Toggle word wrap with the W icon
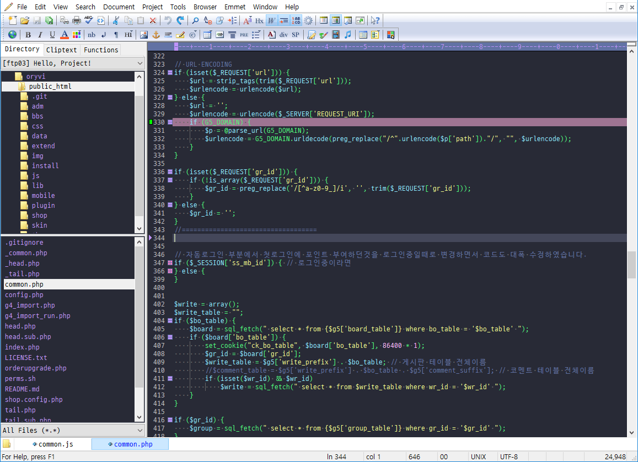Image resolution: width=638 pixels, height=462 pixels. pyautogui.click(x=271, y=20)
